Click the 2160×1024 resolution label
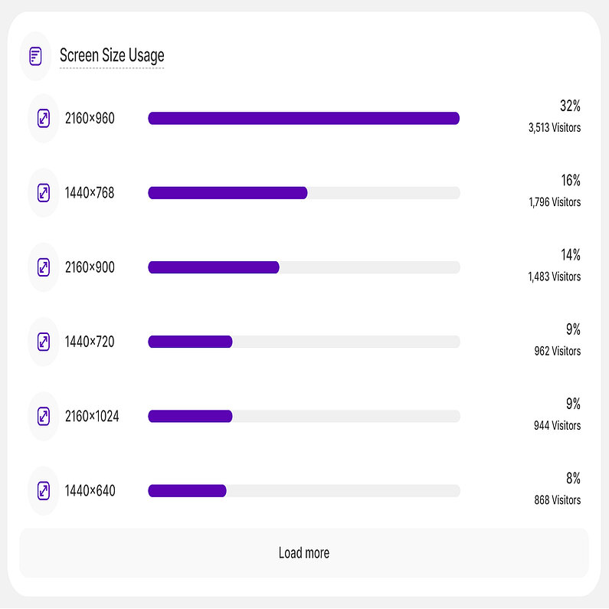Image resolution: width=609 pixels, height=609 pixels. point(92,417)
